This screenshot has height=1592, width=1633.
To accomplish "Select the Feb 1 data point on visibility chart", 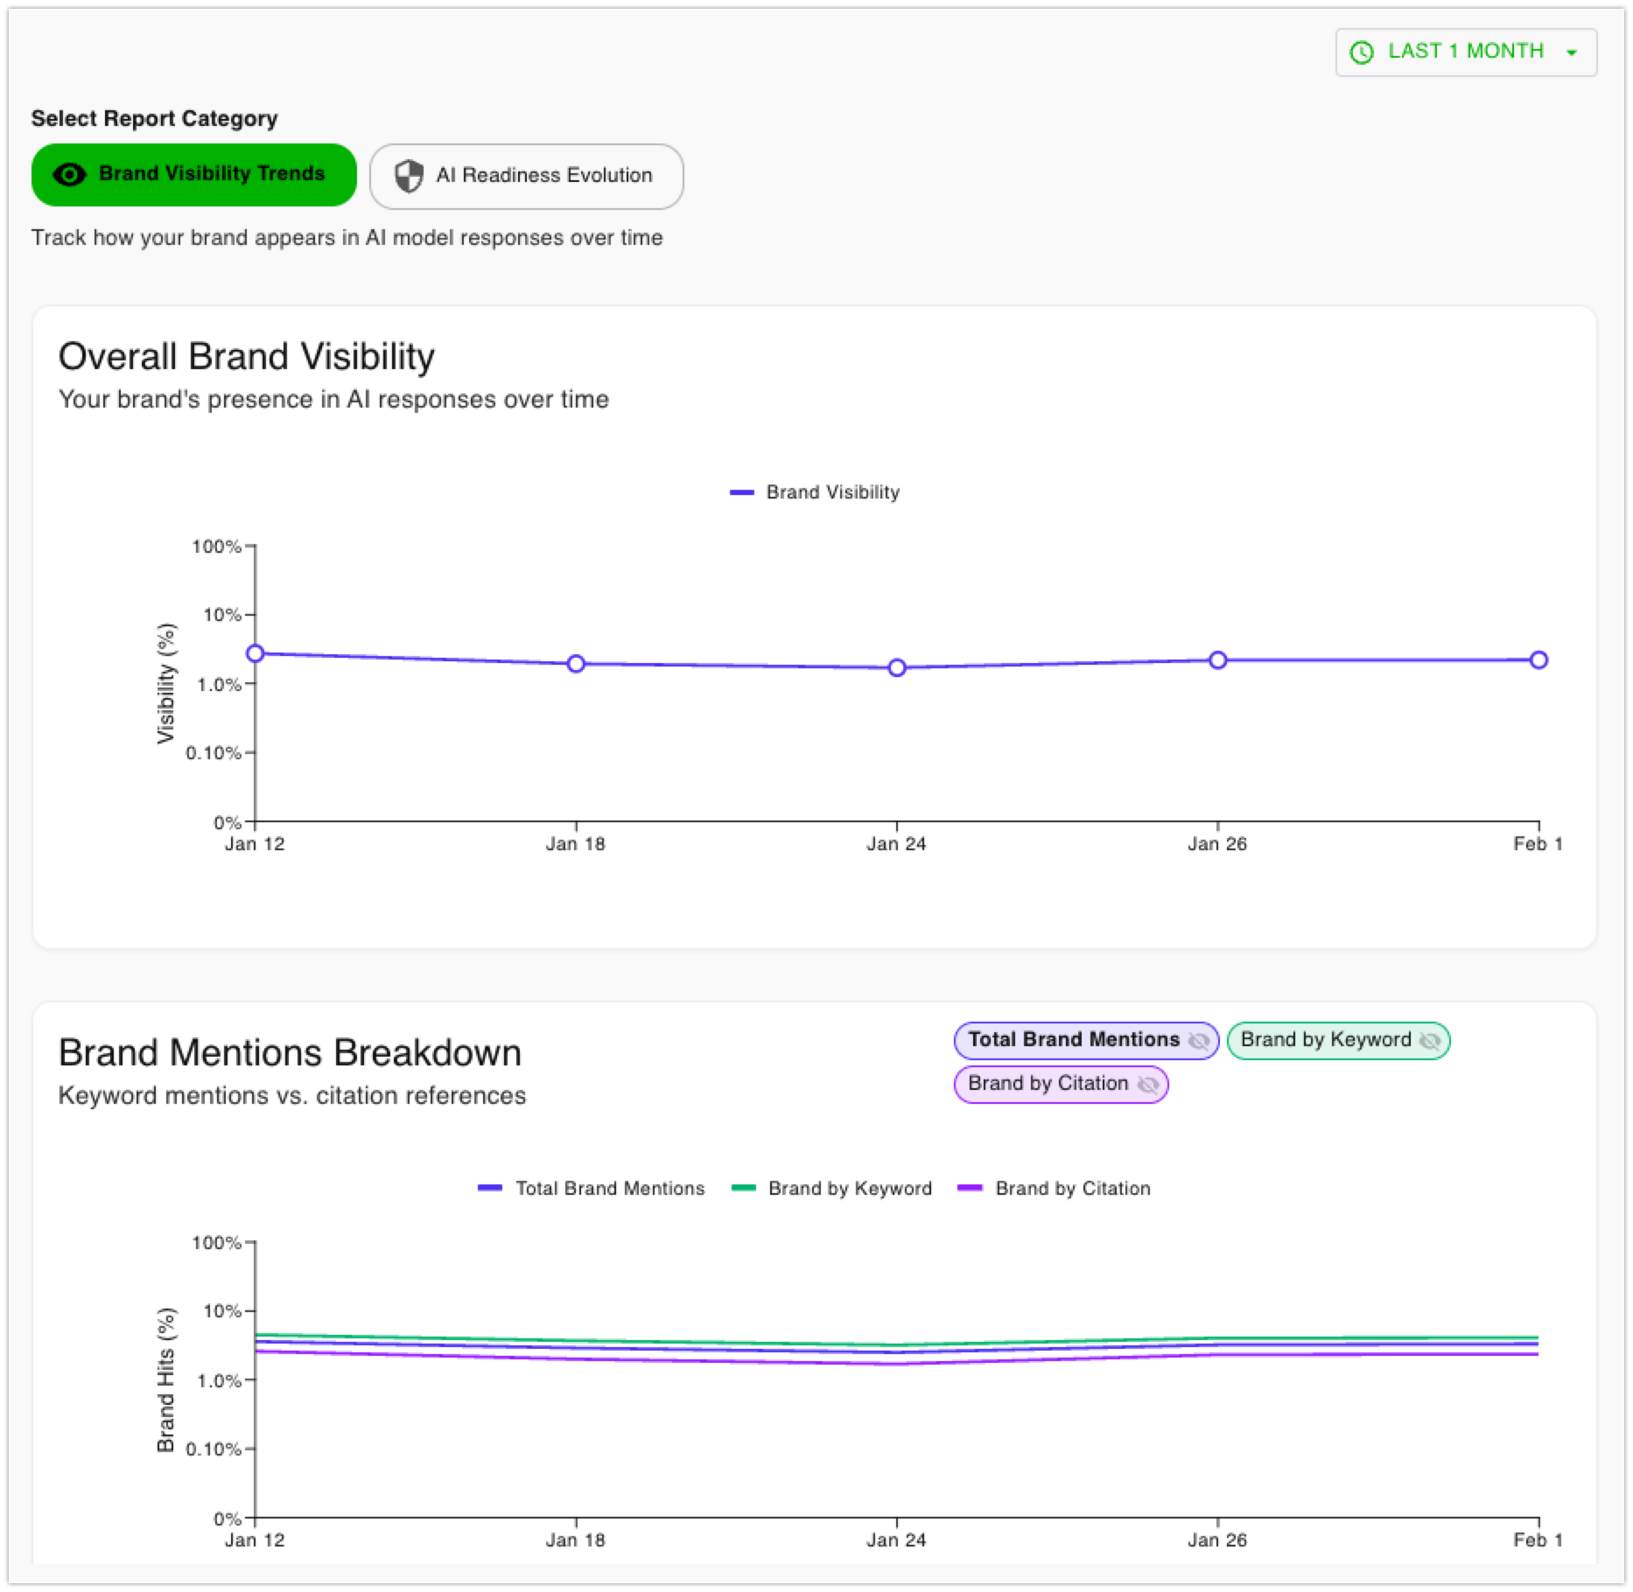I will [x=1538, y=660].
